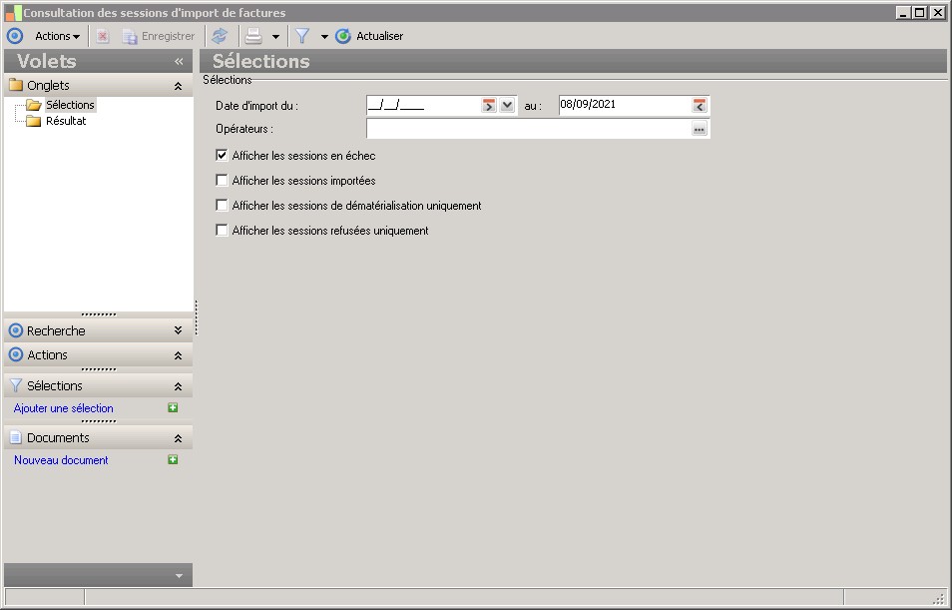Enable Afficher les sessions importées
The width and height of the screenshot is (952, 610).
coord(222,181)
